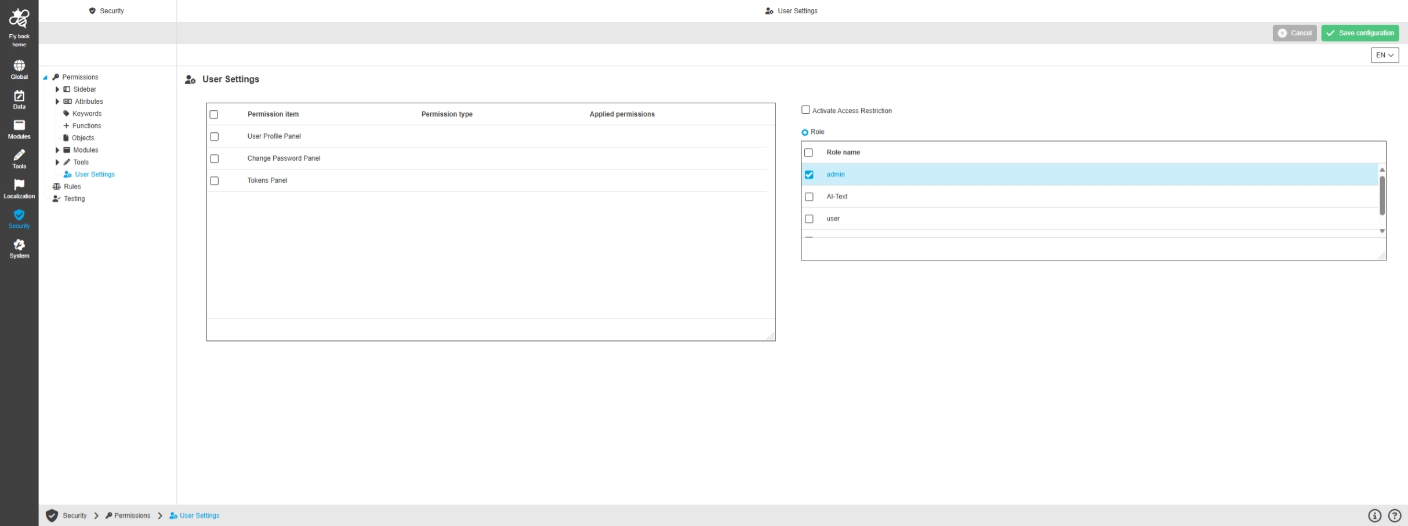Uncheck the admin role checkbox
Viewport: 1408px width, 526px height.
[x=809, y=175]
